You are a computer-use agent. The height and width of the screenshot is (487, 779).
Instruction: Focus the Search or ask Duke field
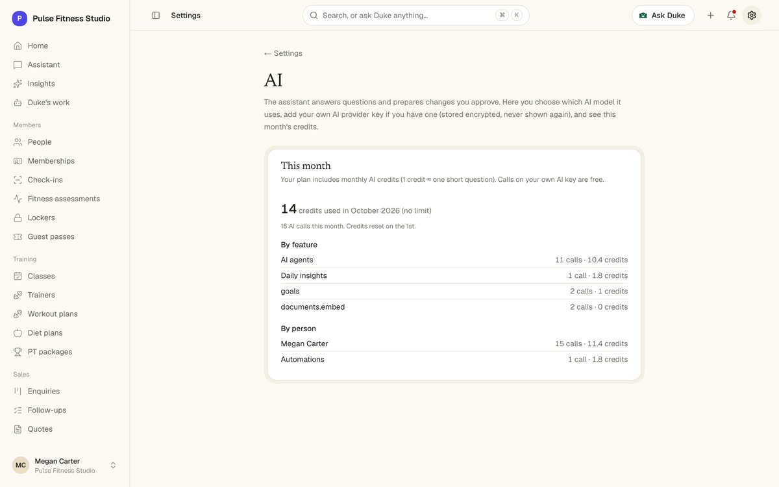tap(415, 16)
